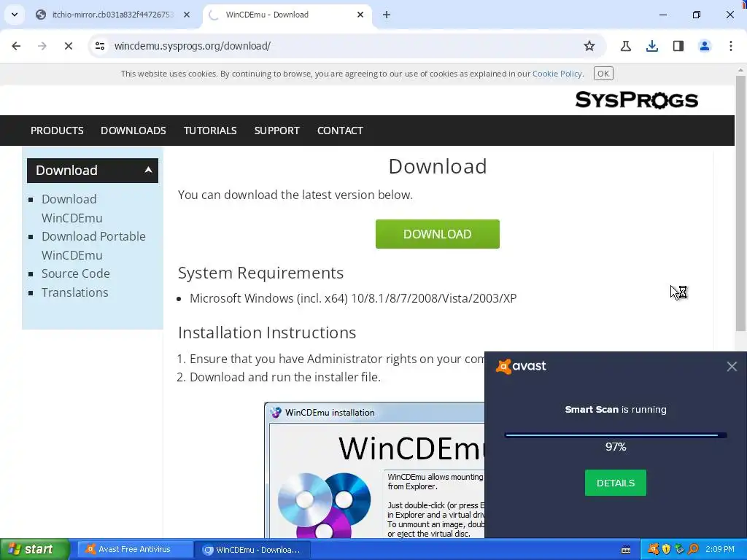Dismiss cookie notice with OK
The image size is (747, 560).
[x=603, y=74]
